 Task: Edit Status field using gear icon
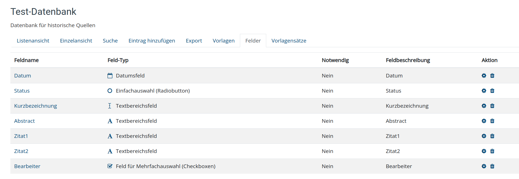click(x=484, y=91)
